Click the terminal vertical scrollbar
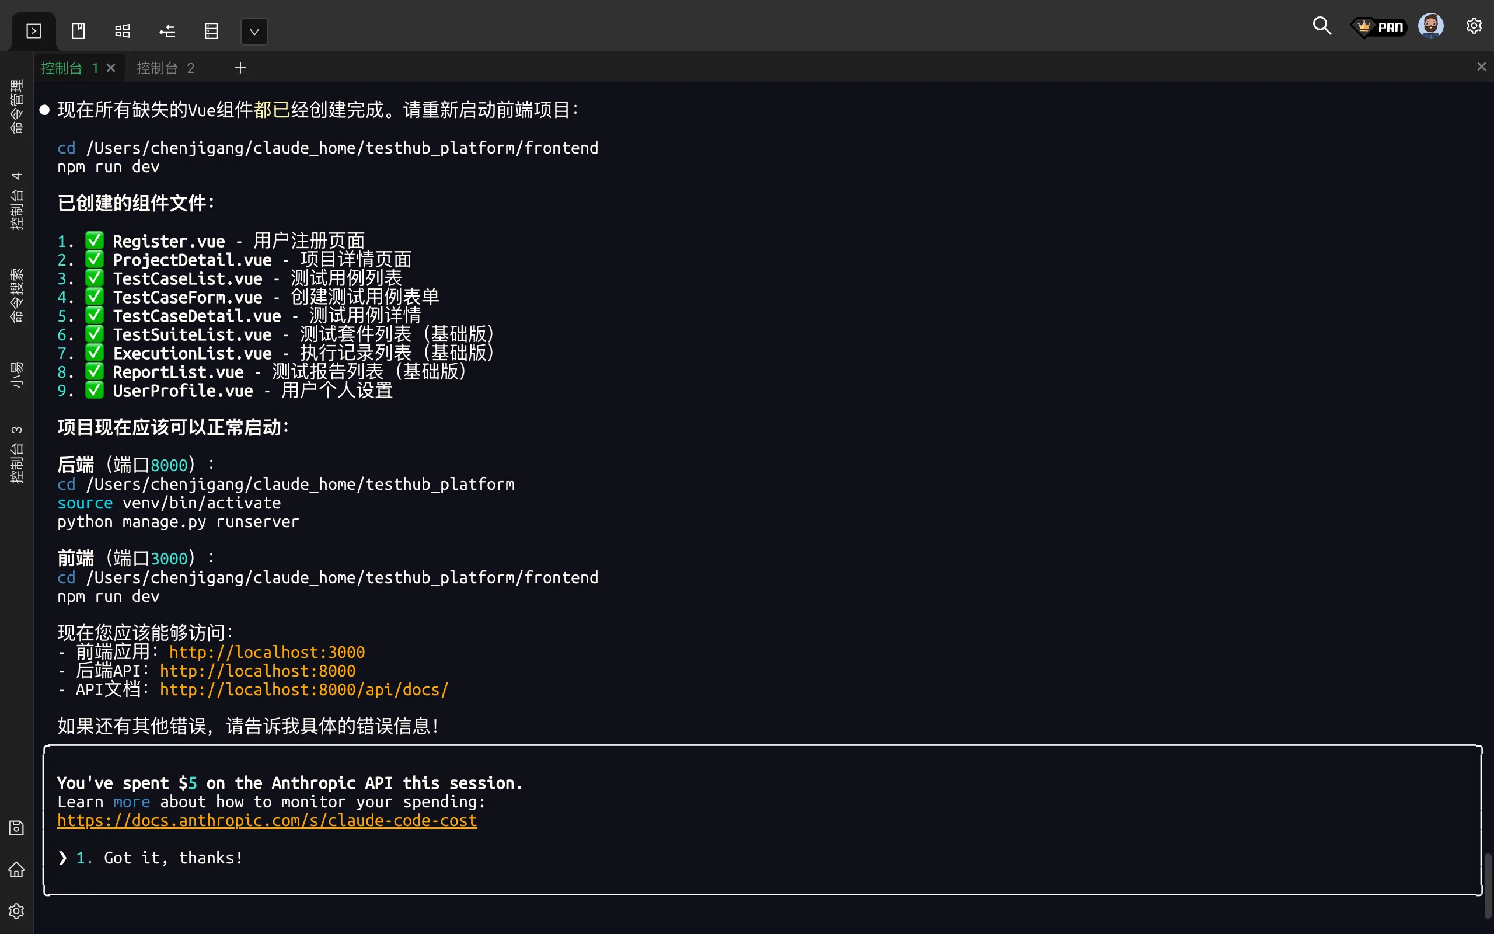Viewport: 1494px width, 934px height. [x=1488, y=884]
